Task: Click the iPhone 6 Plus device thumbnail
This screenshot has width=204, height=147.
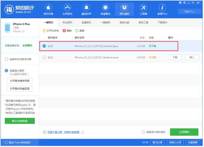Action: pyautogui.click(x=8, y=28)
